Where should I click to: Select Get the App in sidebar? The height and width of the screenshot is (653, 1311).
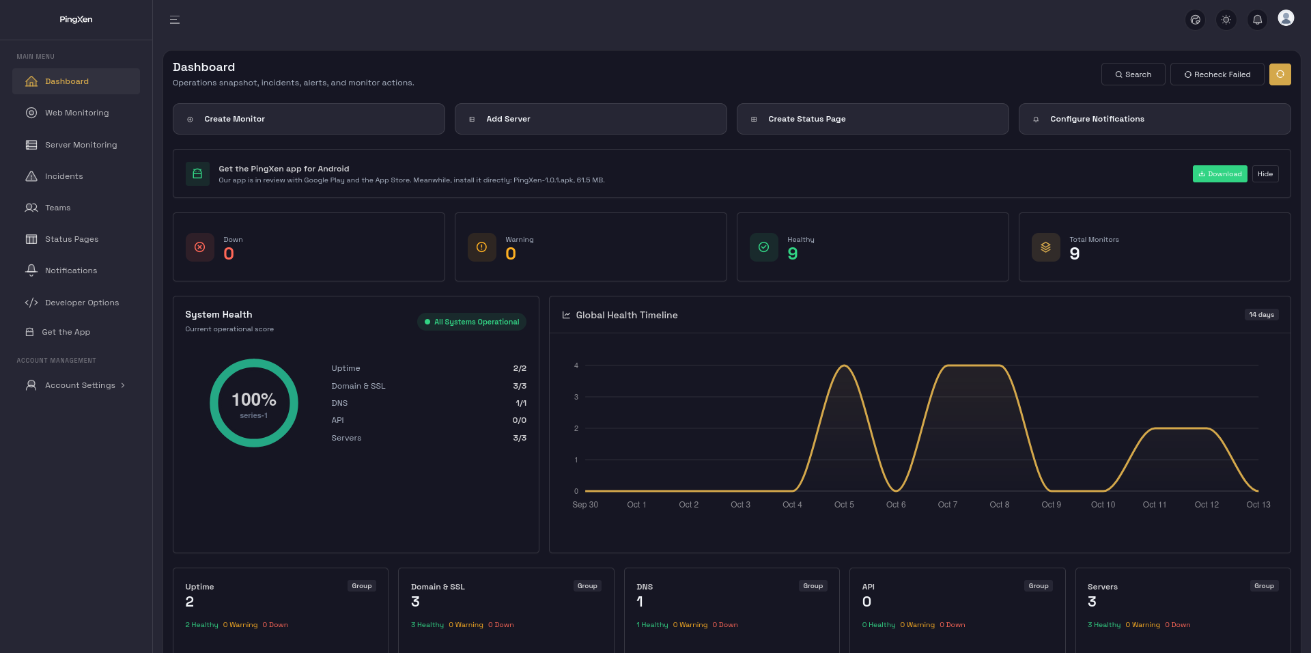click(76, 332)
